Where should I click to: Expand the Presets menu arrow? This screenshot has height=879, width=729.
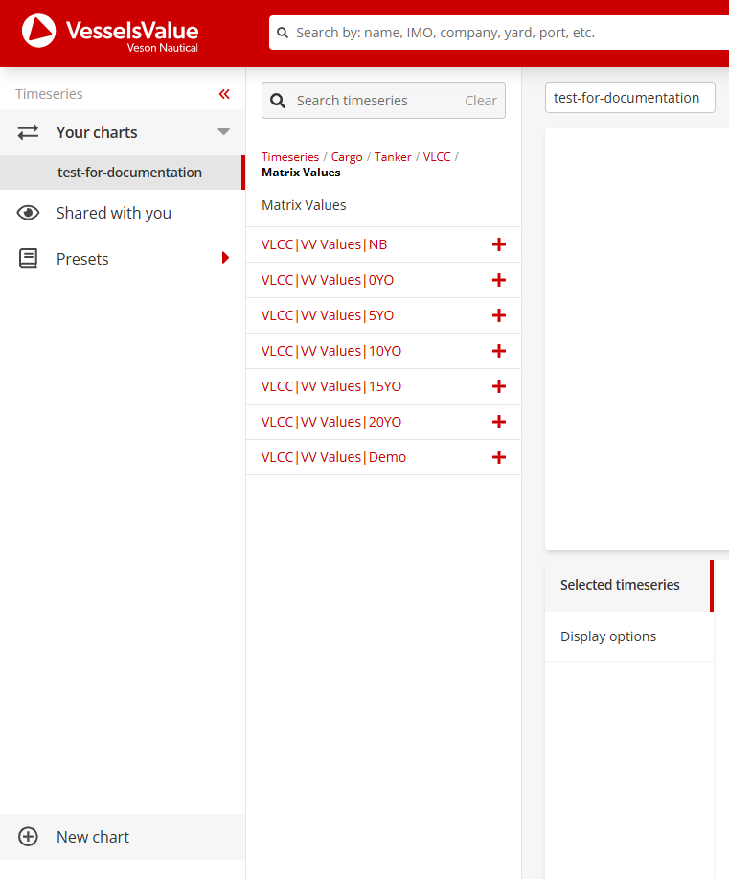point(225,258)
